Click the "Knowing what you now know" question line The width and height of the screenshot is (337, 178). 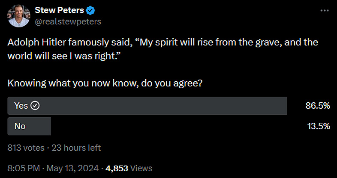pyautogui.click(x=105, y=84)
